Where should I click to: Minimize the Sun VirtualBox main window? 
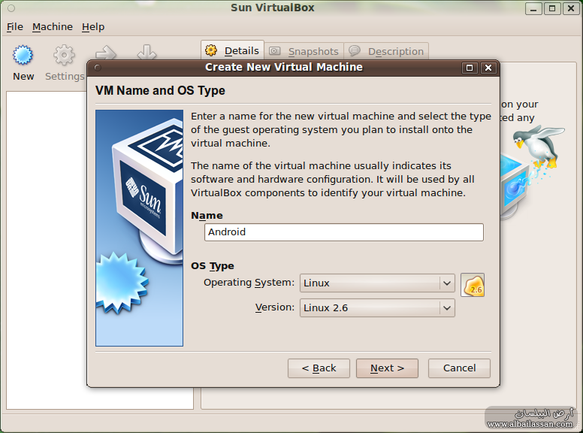coord(533,8)
